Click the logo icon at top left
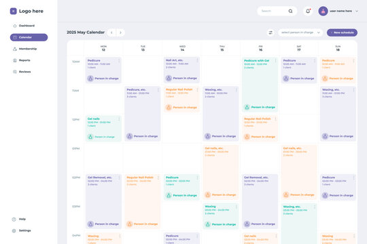The height and width of the screenshot is (244, 367). point(14,11)
